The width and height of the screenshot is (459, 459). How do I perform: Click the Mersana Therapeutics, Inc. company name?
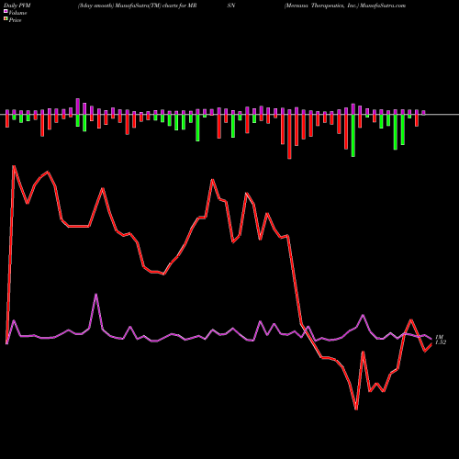(321, 6)
